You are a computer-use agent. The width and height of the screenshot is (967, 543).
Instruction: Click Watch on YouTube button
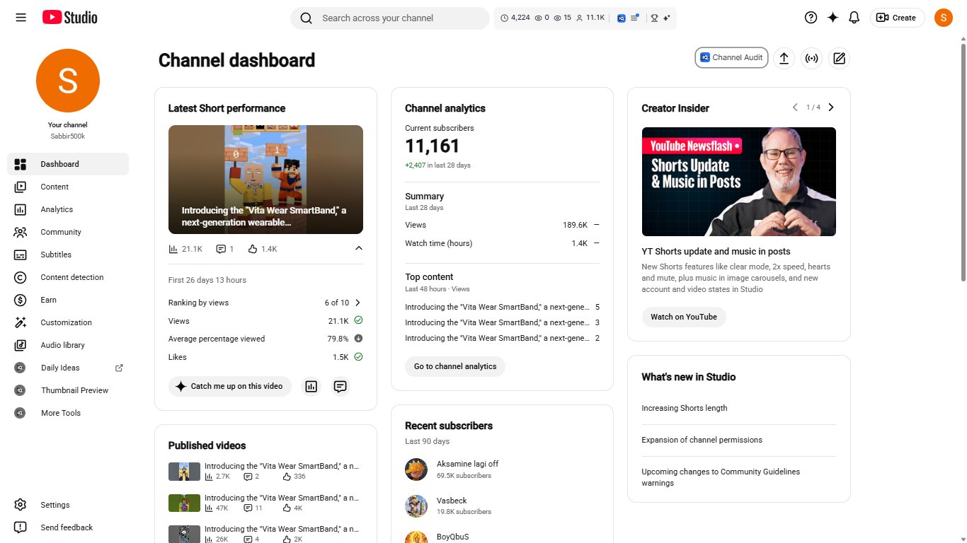click(684, 317)
